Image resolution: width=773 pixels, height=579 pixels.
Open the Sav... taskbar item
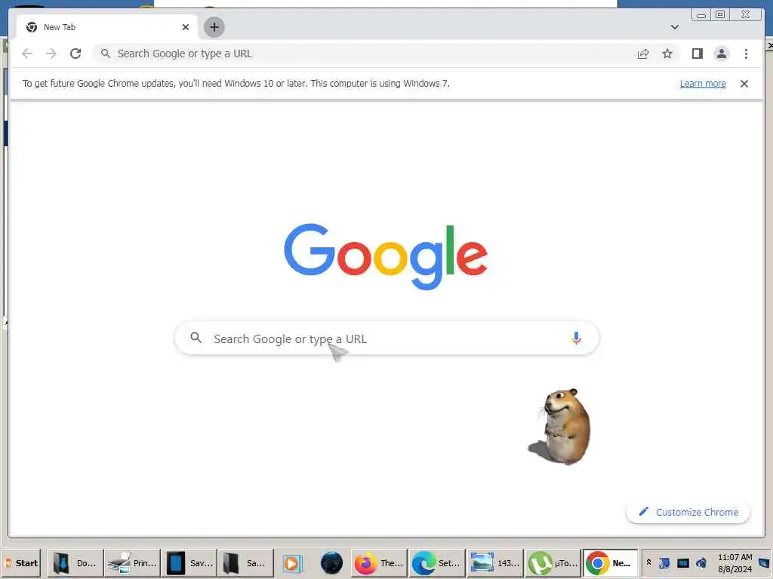[189, 562]
